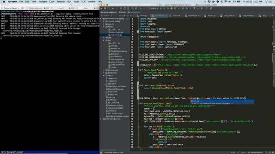This screenshot has height=154, width=275.
Task: Expand the .pytest_cache folder
Action: [x=103, y=21]
